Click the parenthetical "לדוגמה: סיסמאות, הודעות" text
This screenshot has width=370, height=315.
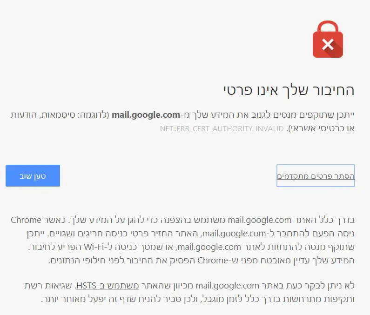[61, 114]
